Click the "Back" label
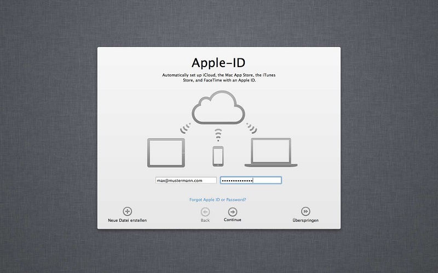Screen dimensions: 438x273 [205, 221]
